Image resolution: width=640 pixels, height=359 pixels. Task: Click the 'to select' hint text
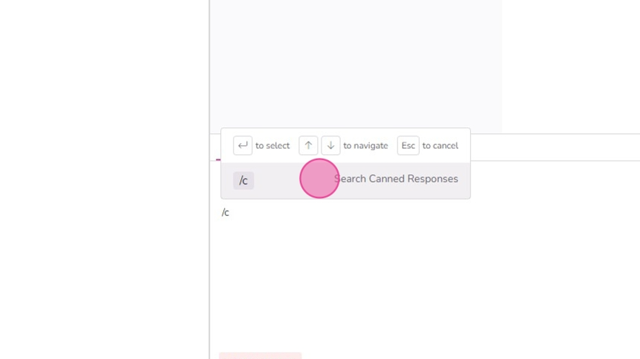(x=272, y=146)
